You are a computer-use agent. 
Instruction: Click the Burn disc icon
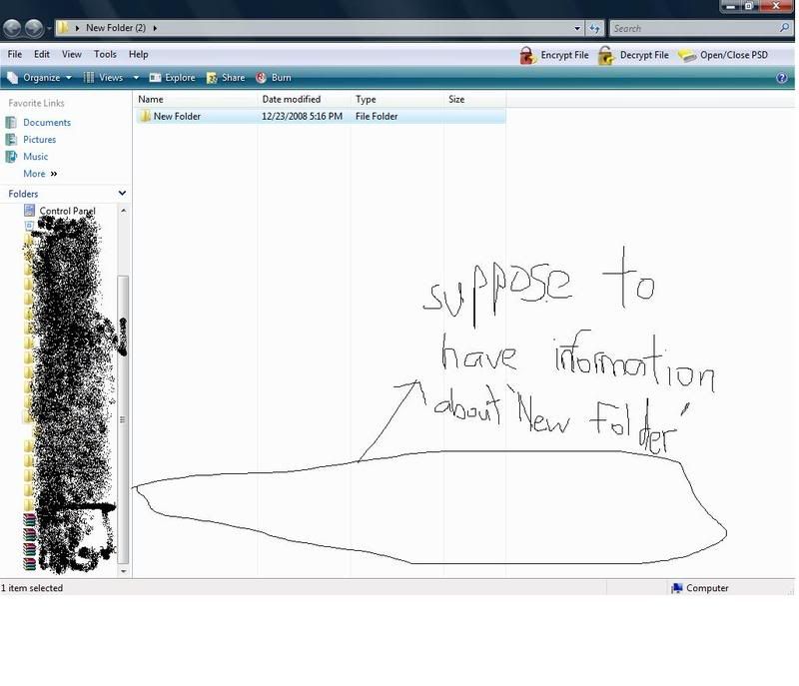[x=262, y=78]
